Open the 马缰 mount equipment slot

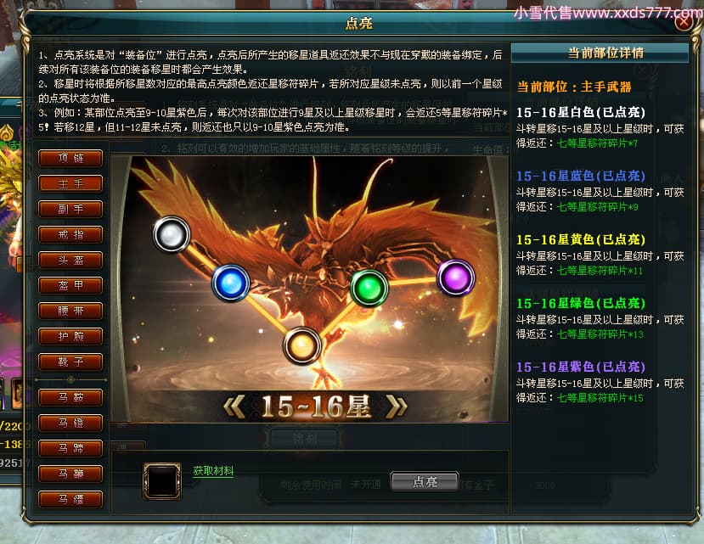click(70, 499)
